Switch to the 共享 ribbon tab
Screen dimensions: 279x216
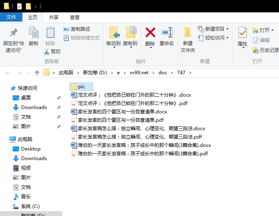[x=54, y=17]
